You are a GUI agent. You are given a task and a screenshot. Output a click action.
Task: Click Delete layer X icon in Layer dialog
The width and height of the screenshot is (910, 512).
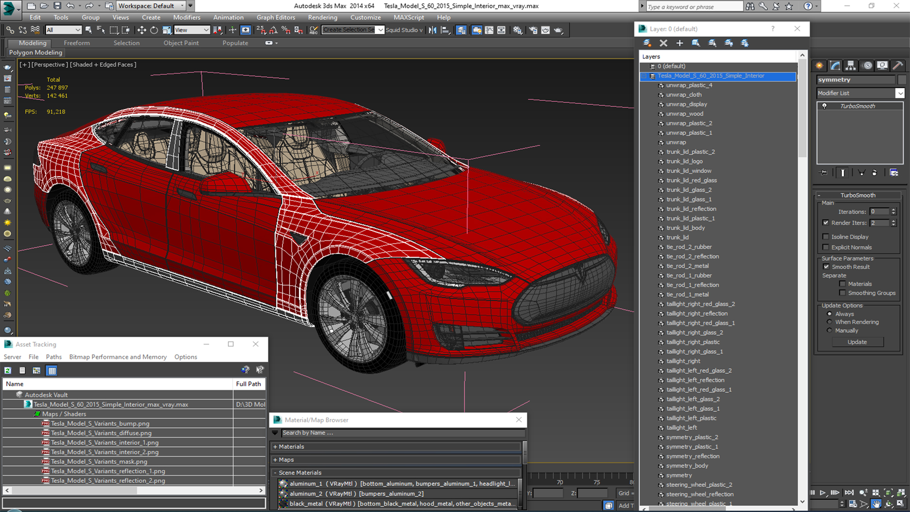tap(664, 43)
